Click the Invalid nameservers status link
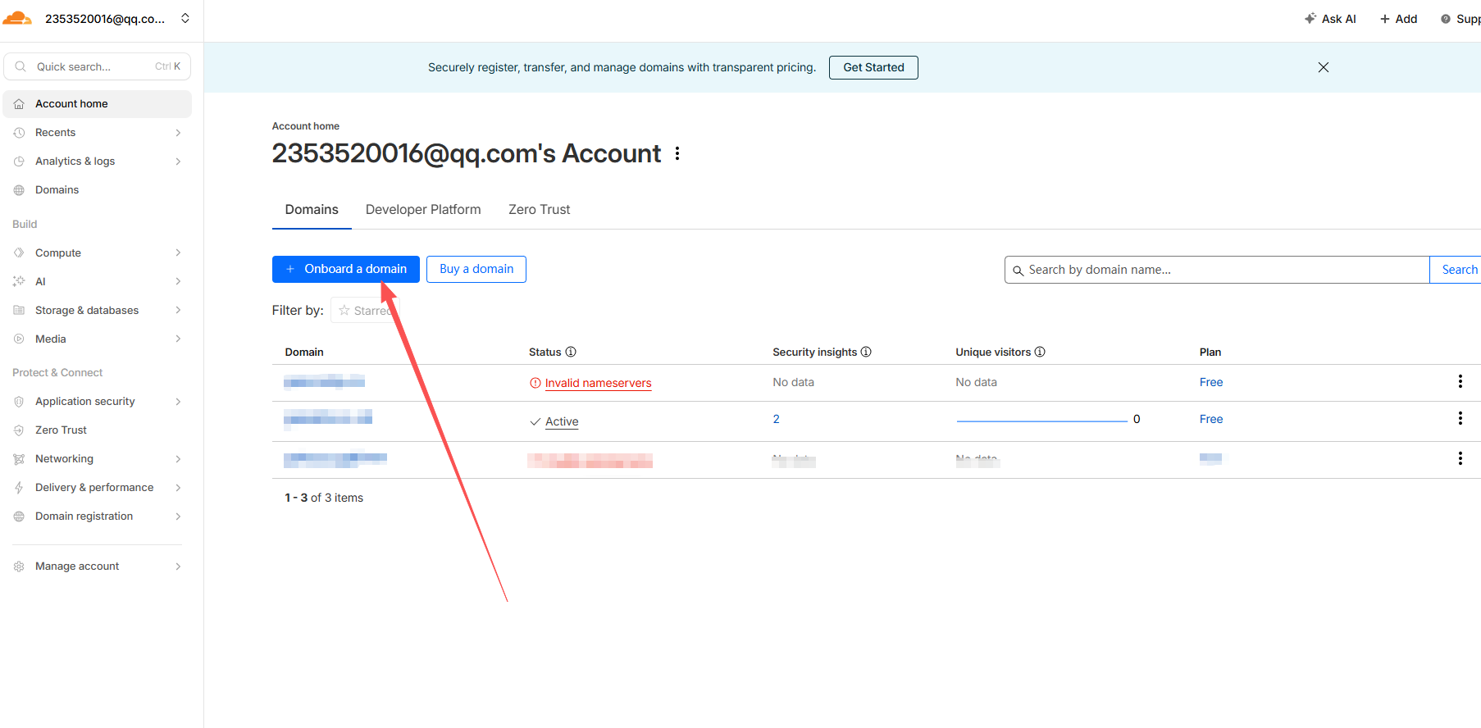Screen dimensions: 1481x728 598,383
